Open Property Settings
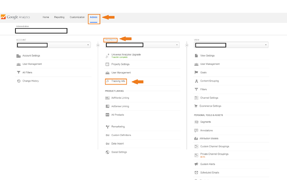Screen dimensions: 287x180 (120, 64)
